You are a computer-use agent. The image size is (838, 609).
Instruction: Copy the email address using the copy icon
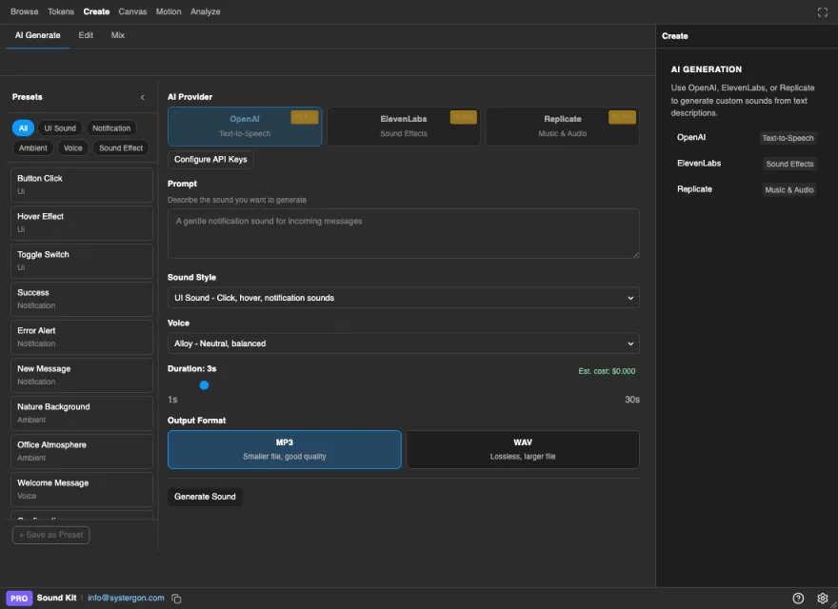pyautogui.click(x=176, y=599)
